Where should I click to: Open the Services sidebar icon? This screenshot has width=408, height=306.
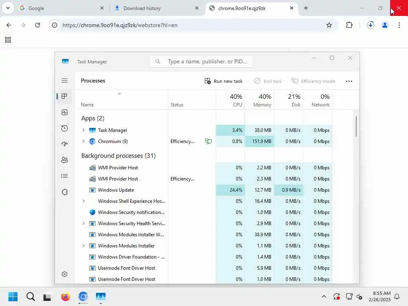tap(65, 192)
